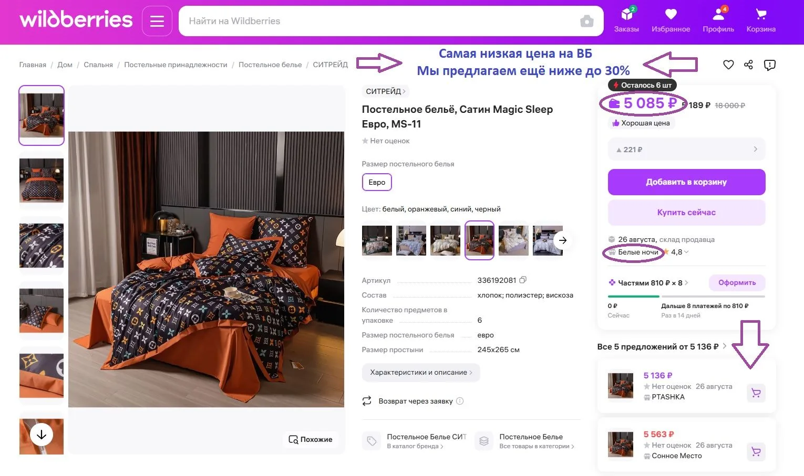
Task: Go to Постельное белье breadcrumb
Action: (270, 65)
